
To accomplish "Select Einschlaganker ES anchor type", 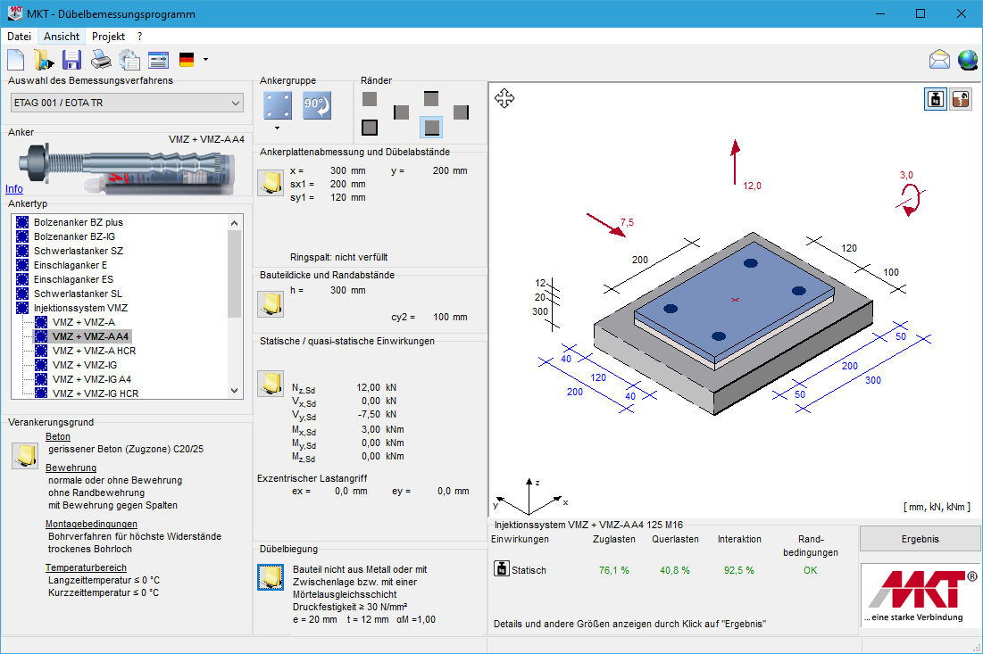I will (x=73, y=280).
